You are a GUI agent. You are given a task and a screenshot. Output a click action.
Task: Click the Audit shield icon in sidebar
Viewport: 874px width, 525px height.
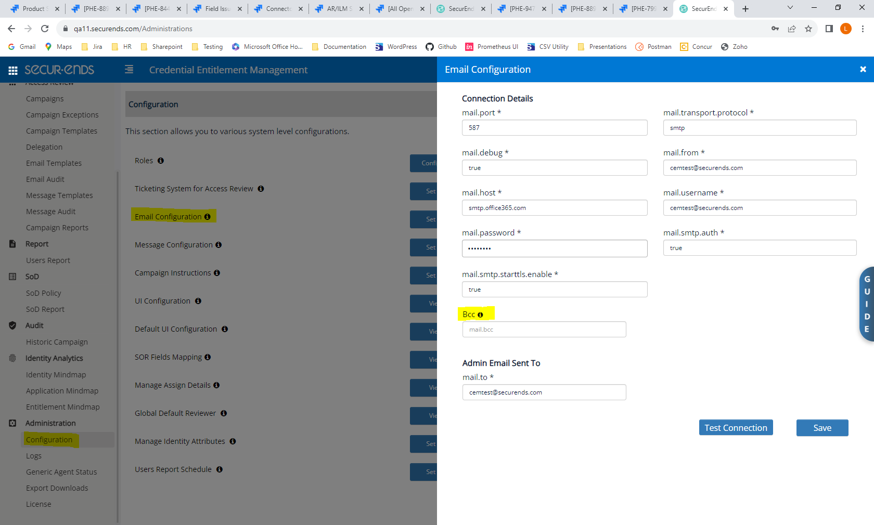pos(12,325)
